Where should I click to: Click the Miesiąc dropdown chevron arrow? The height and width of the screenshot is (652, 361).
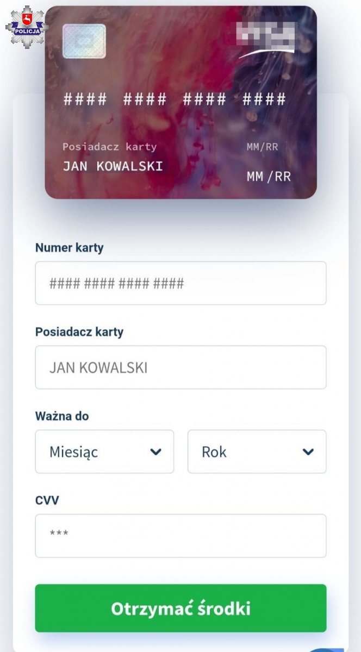(x=156, y=452)
